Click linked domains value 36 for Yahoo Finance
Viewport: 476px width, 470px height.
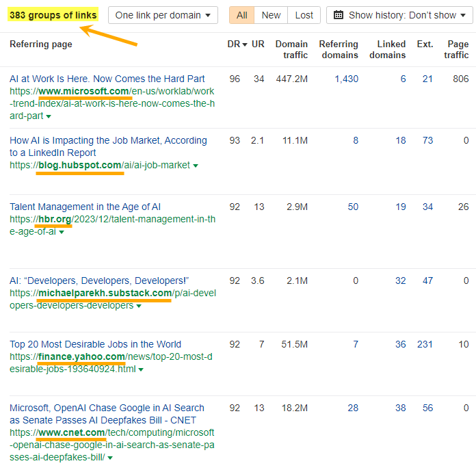(401, 345)
